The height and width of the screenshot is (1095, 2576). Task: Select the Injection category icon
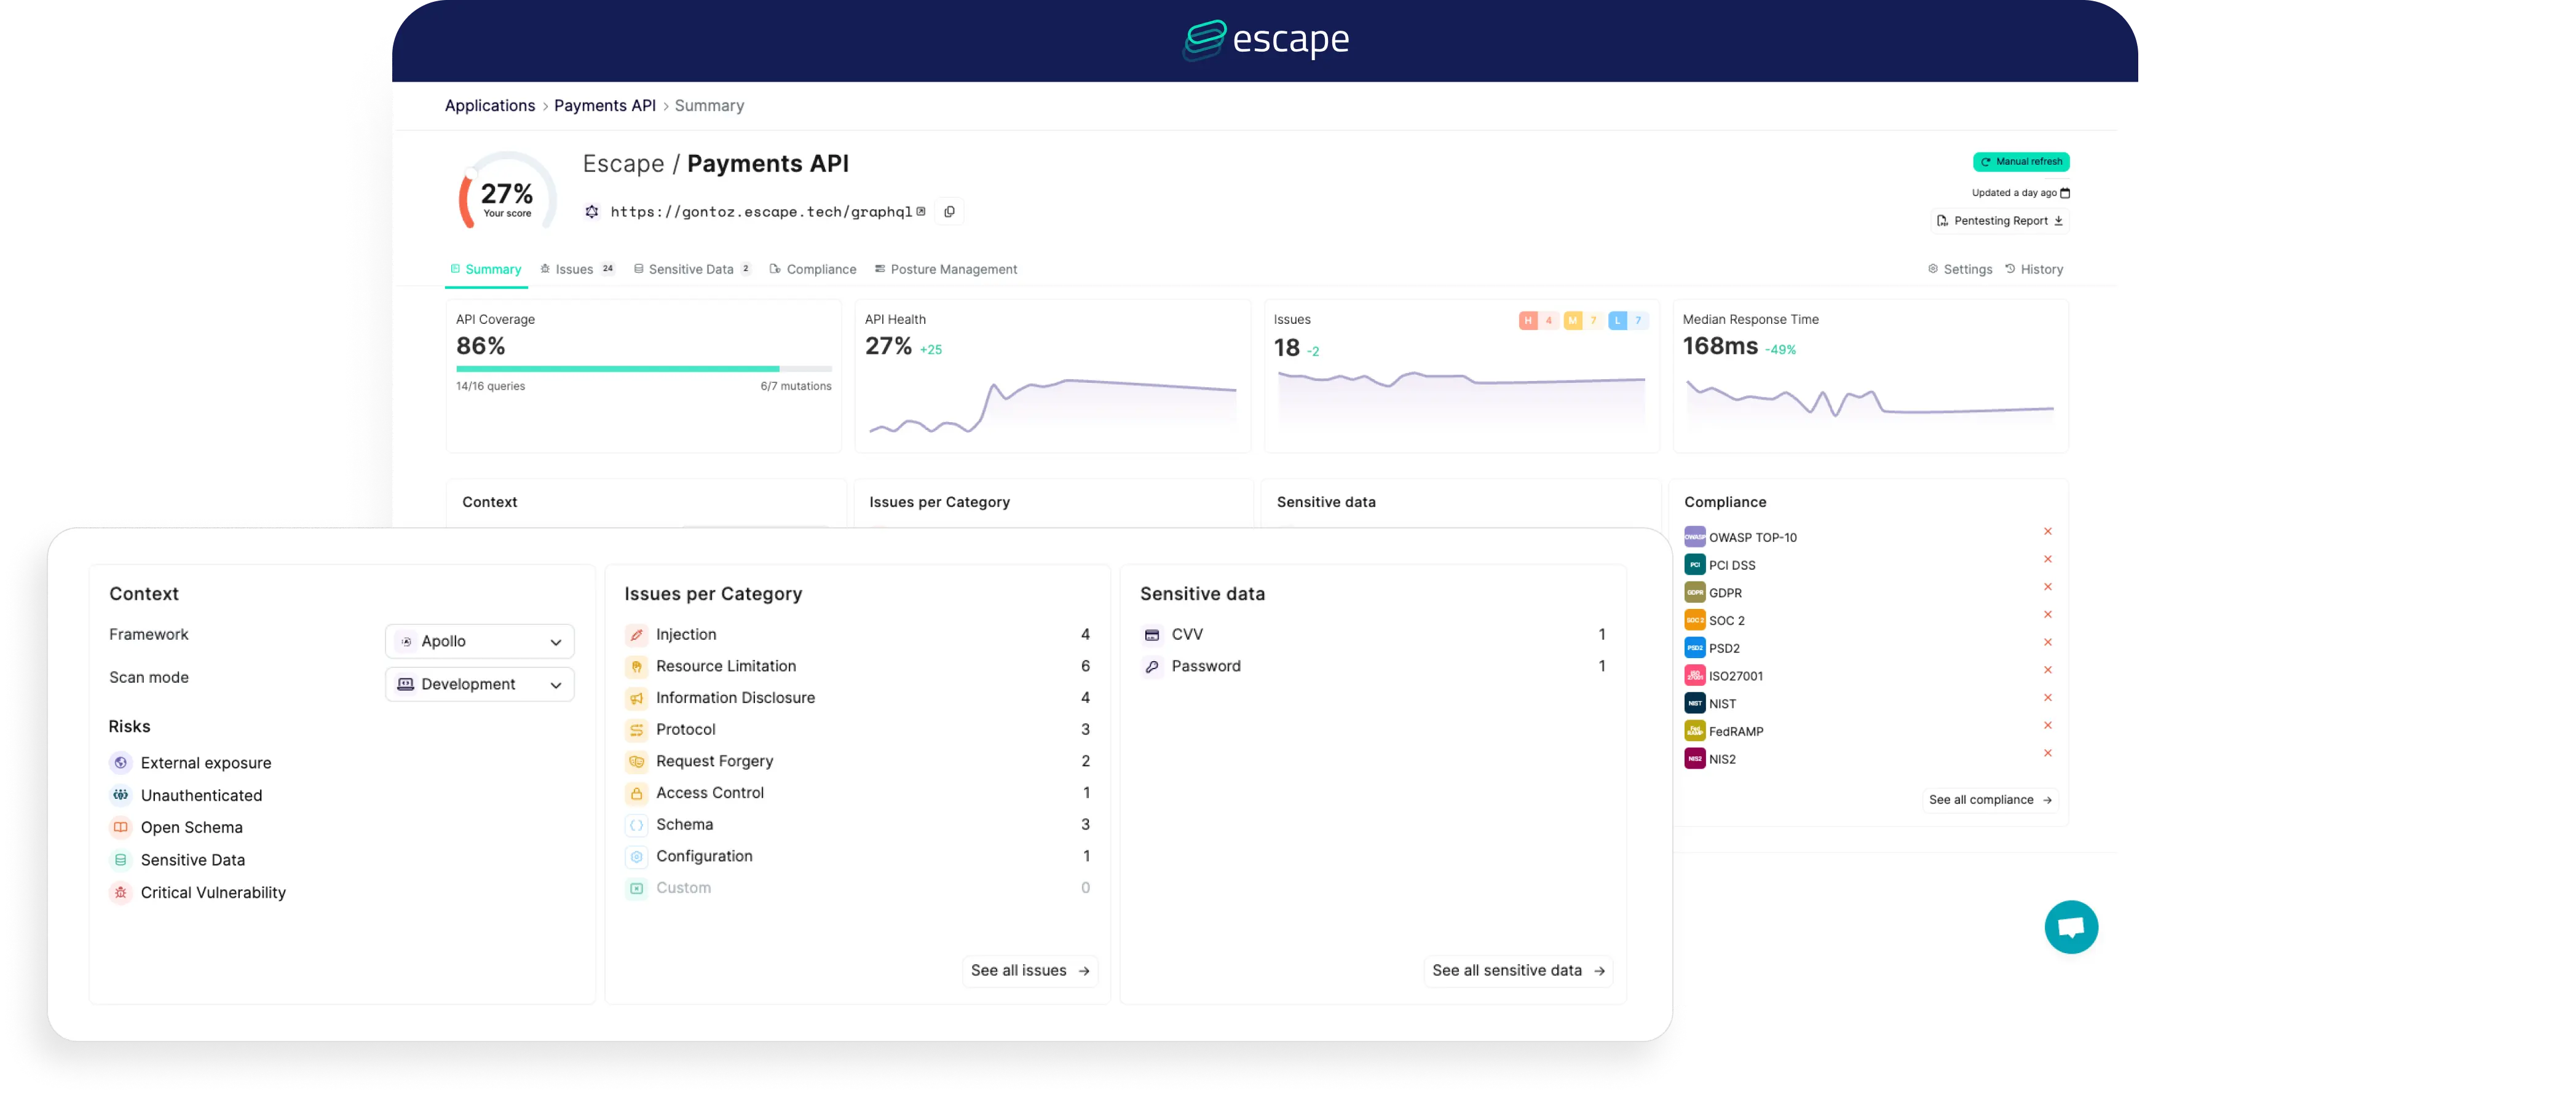(x=637, y=634)
